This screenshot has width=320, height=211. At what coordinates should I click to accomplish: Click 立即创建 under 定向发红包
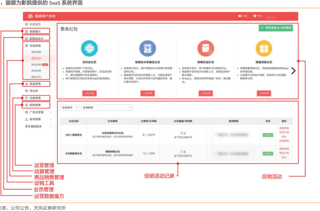point(89,93)
